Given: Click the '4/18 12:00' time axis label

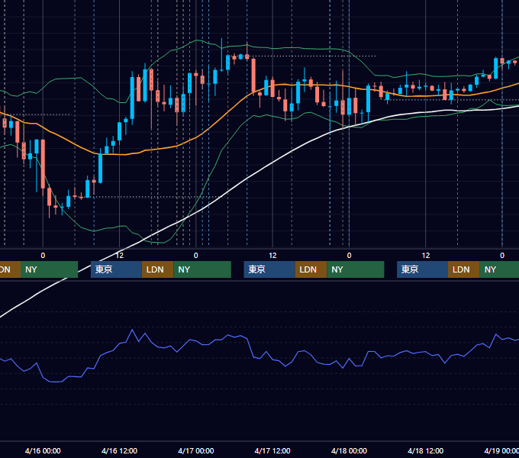Looking at the screenshot, I should coord(426,450).
